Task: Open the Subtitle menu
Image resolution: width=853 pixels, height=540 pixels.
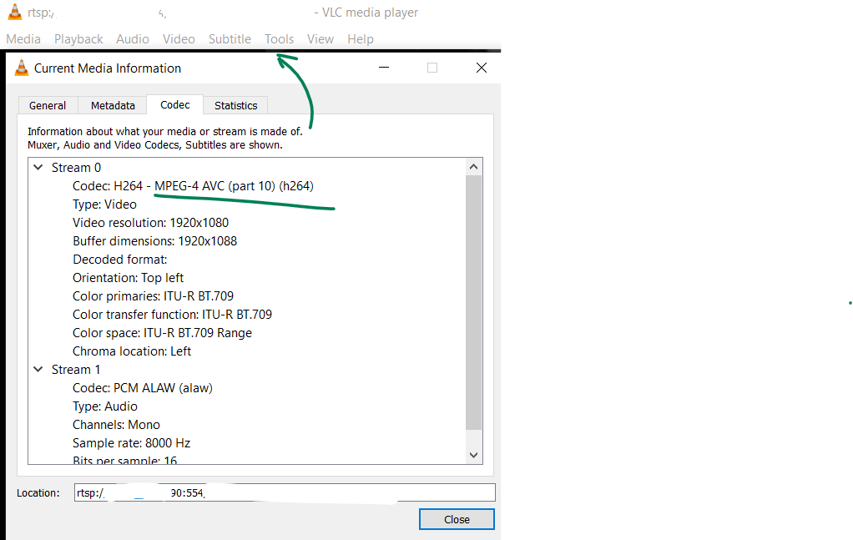Action: point(230,39)
